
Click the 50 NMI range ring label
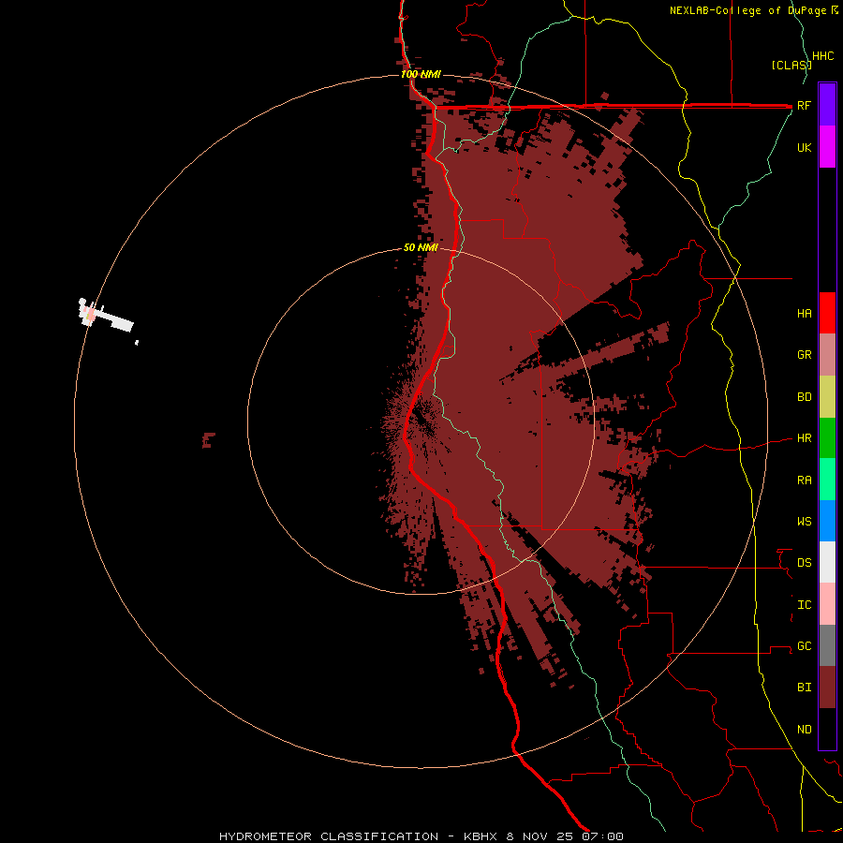point(421,247)
